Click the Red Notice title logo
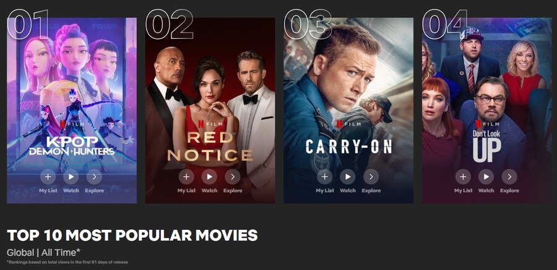The image size is (557, 270). 210,146
